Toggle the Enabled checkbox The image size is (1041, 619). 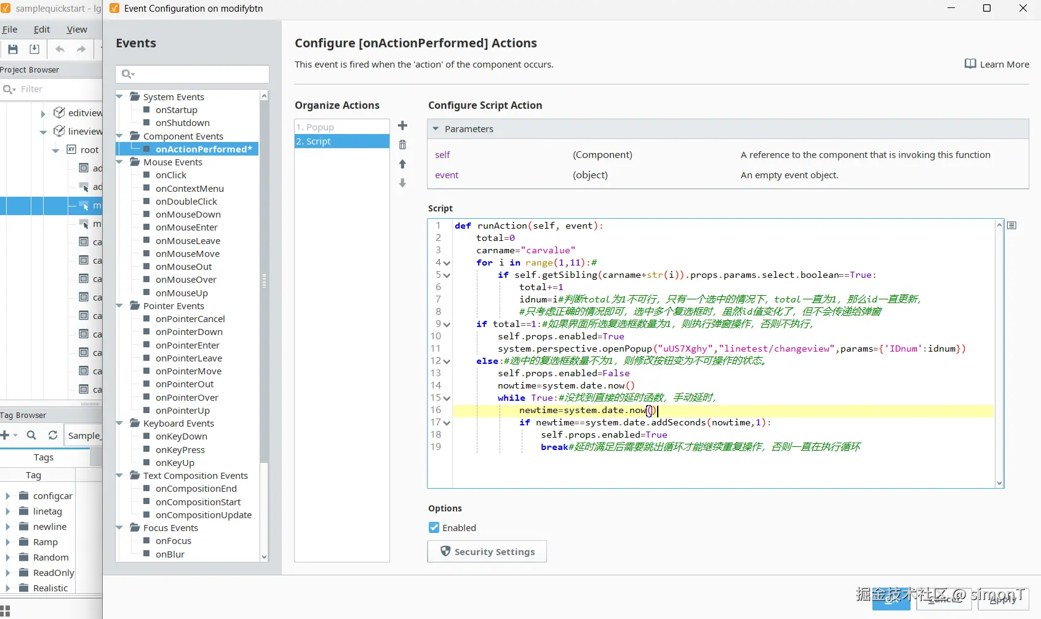pos(434,528)
